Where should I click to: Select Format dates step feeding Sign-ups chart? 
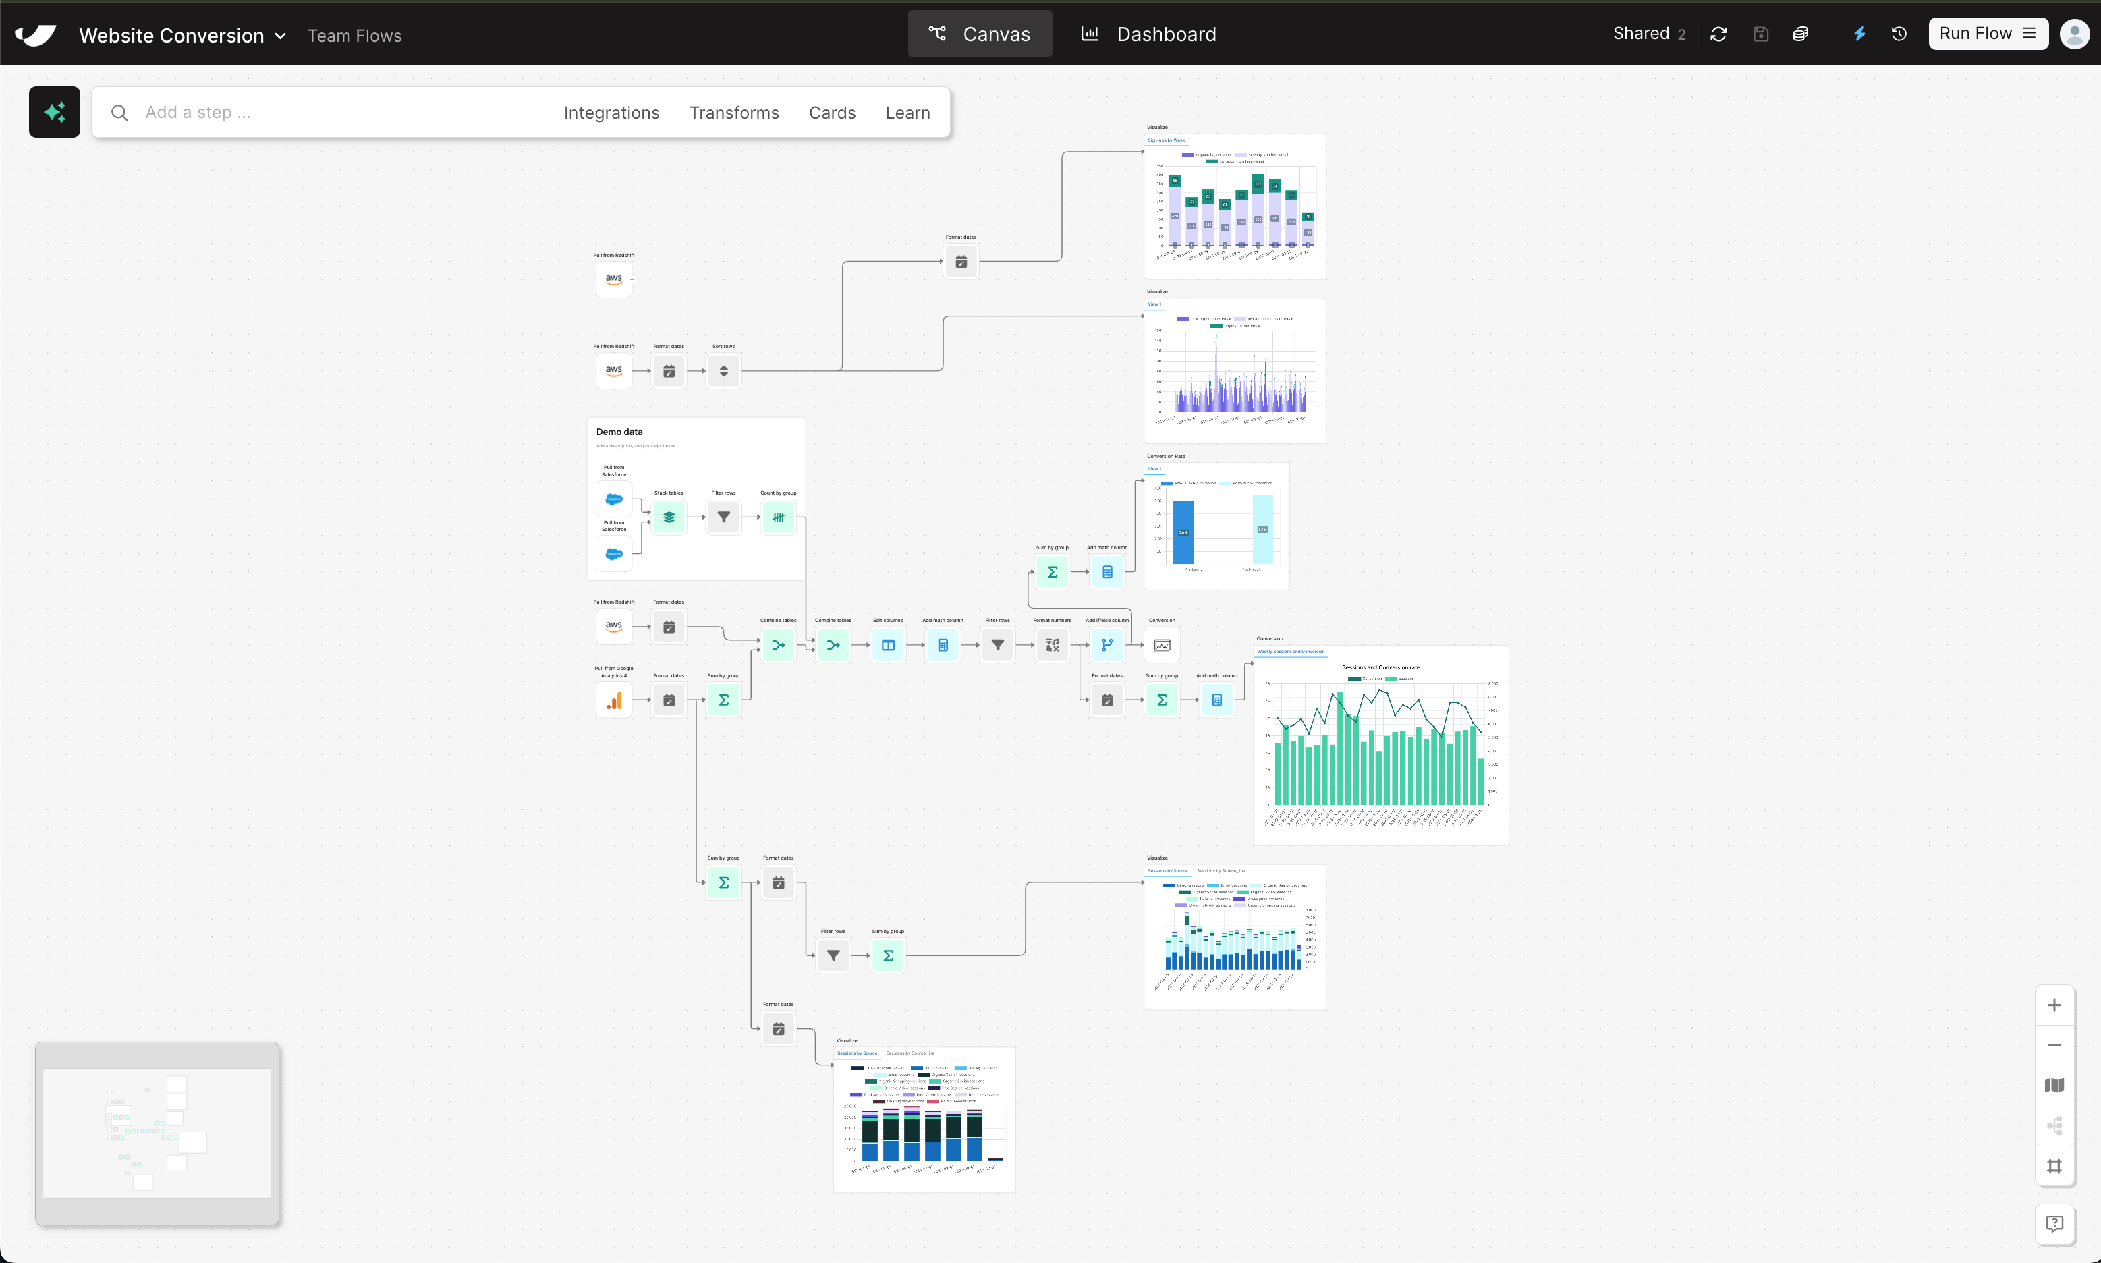961,261
